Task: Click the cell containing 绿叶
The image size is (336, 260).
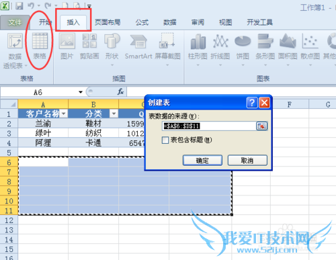Action: [x=43, y=133]
